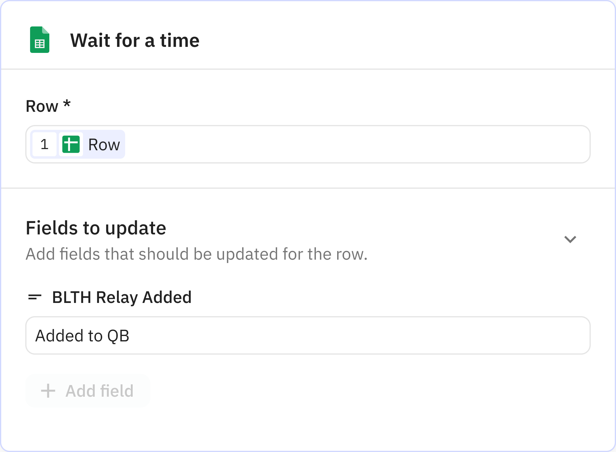Select the column mapping icon before BLTH Relay Added
The height and width of the screenshot is (452, 616).
tap(34, 297)
